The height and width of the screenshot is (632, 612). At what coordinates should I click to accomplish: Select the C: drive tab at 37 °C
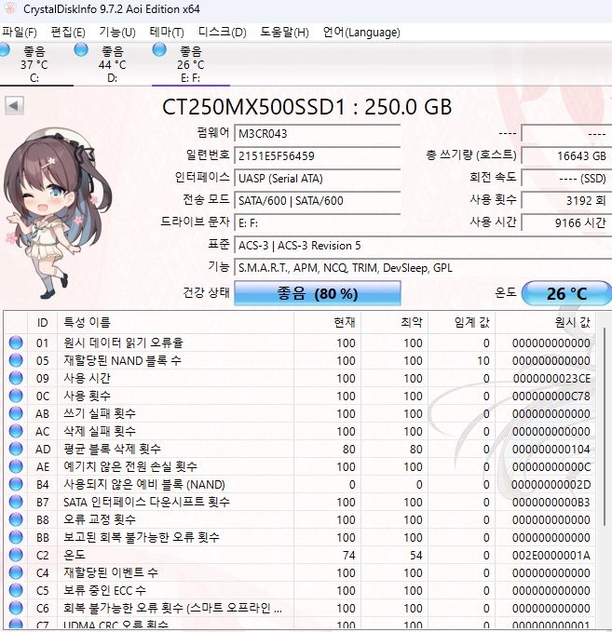point(34,63)
